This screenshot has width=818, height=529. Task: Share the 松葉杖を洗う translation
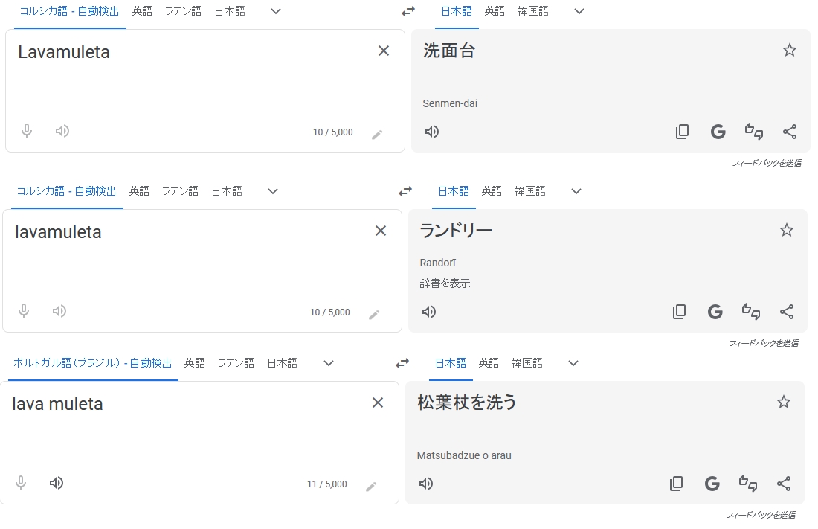(x=784, y=484)
